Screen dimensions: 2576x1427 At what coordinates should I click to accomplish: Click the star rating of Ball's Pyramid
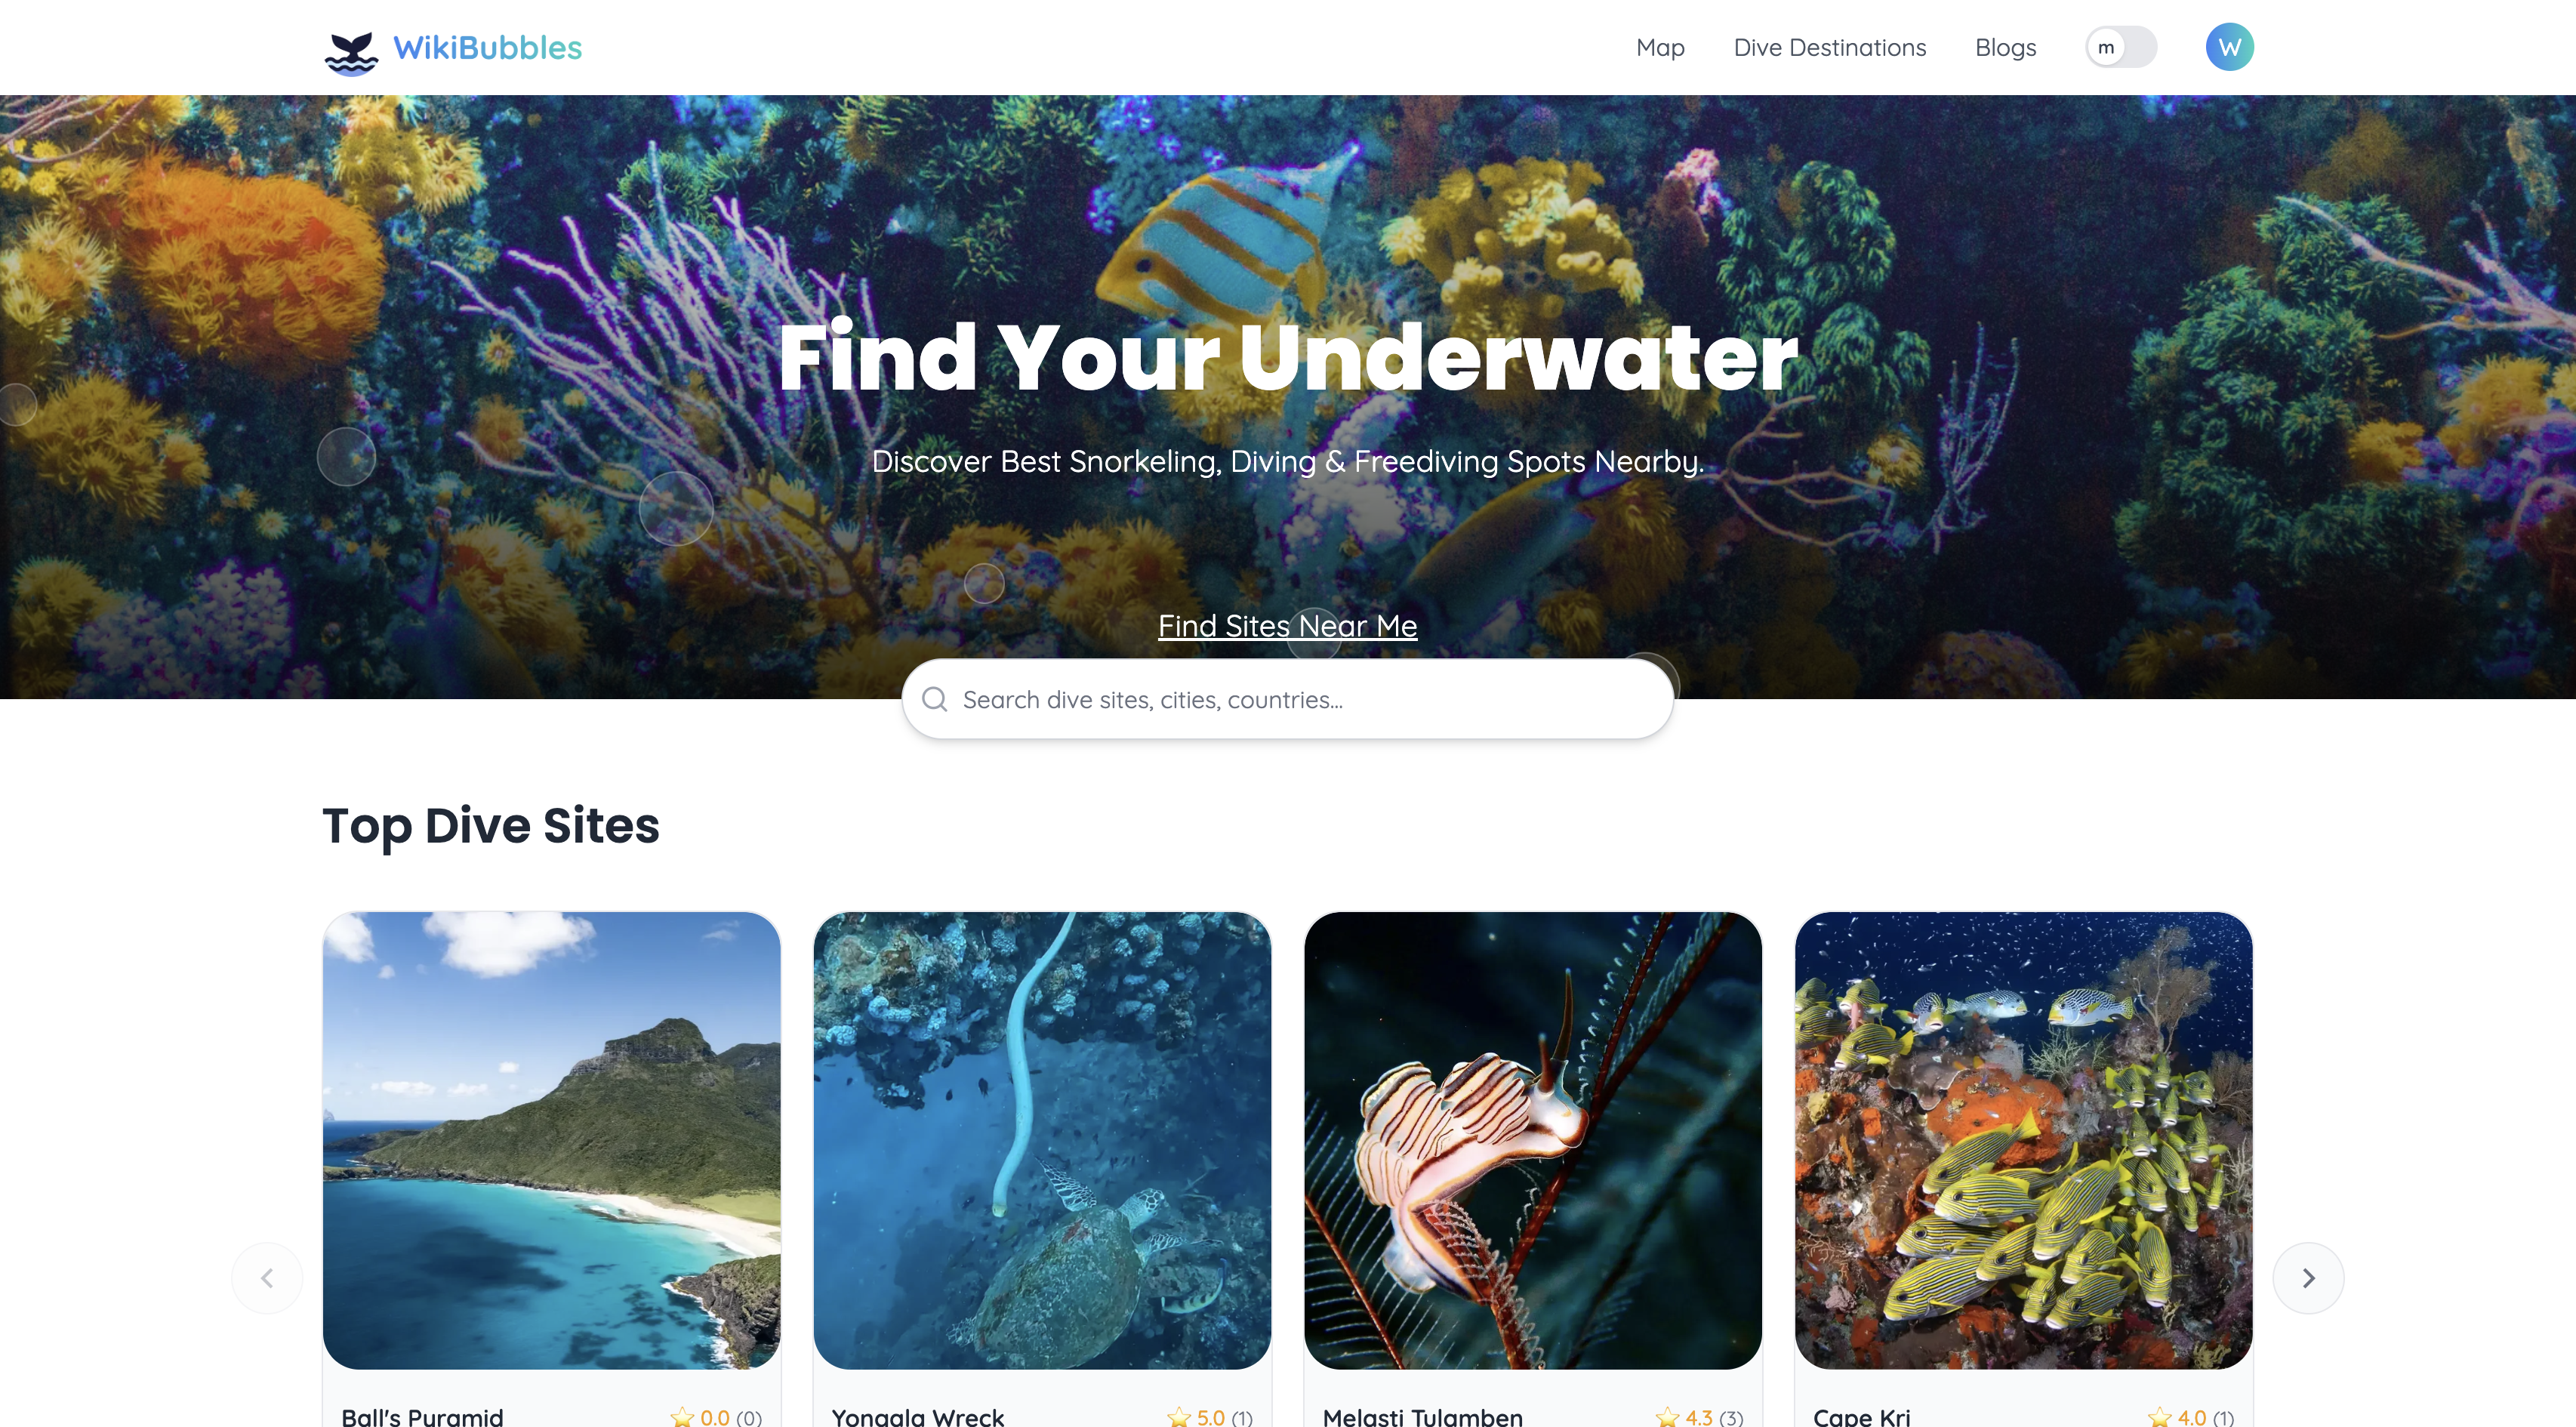coord(716,1416)
